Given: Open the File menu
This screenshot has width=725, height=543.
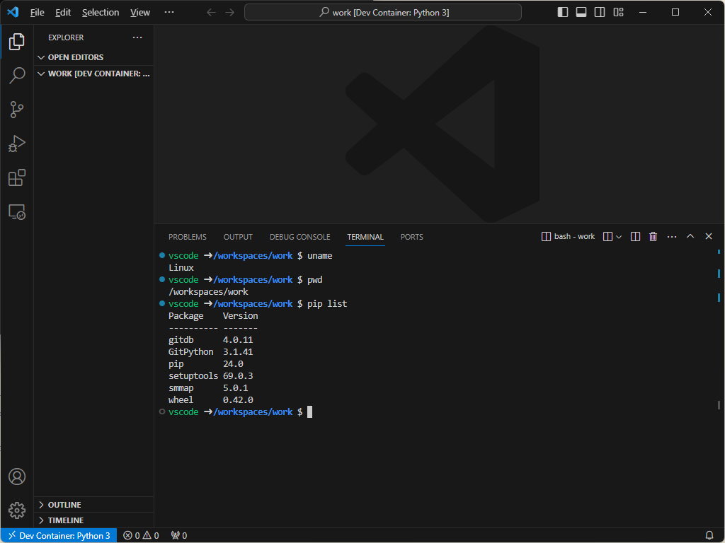Looking at the screenshot, I should [37, 13].
